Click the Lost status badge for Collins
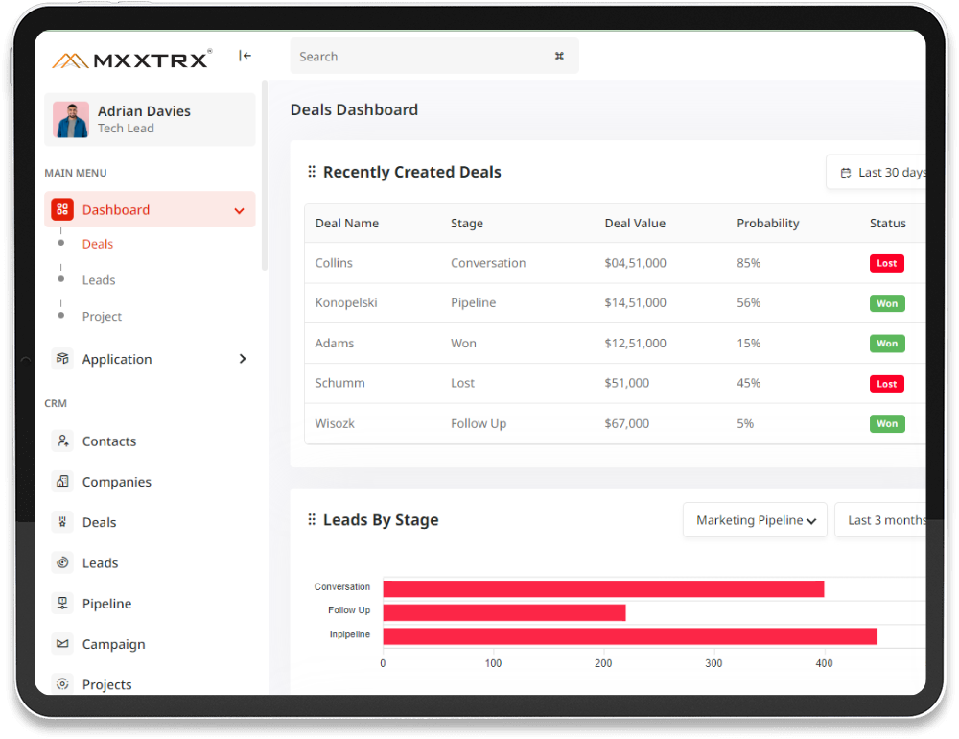 point(886,263)
